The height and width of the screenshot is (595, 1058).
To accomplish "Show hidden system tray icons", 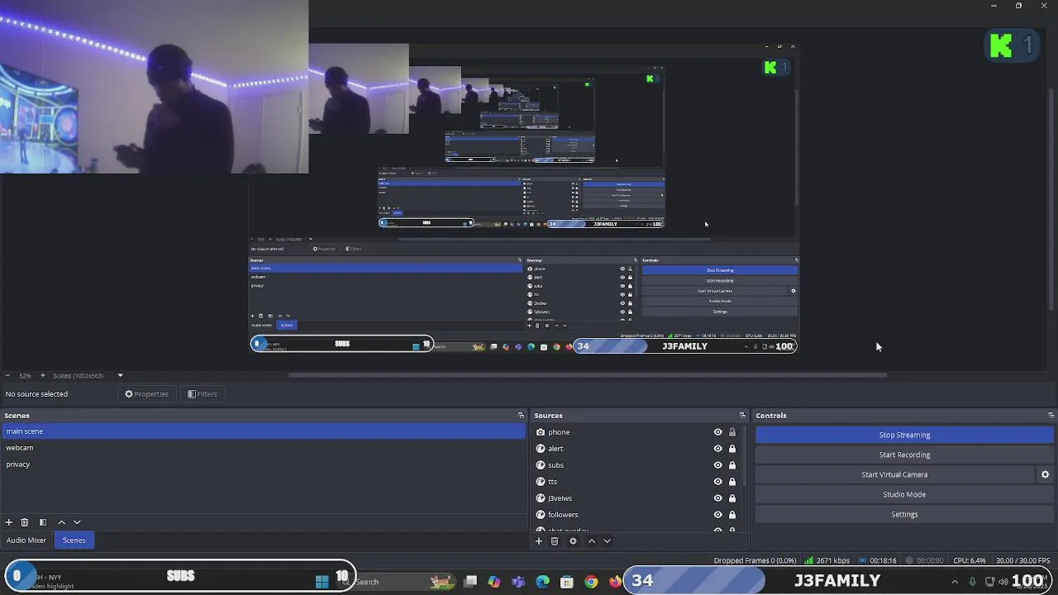I will pos(955,582).
